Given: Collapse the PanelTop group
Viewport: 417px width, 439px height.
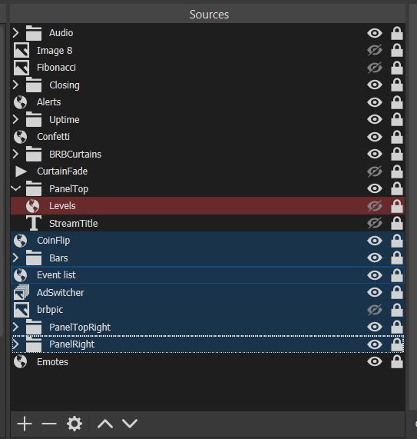Looking at the screenshot, I should pos(16,188).
